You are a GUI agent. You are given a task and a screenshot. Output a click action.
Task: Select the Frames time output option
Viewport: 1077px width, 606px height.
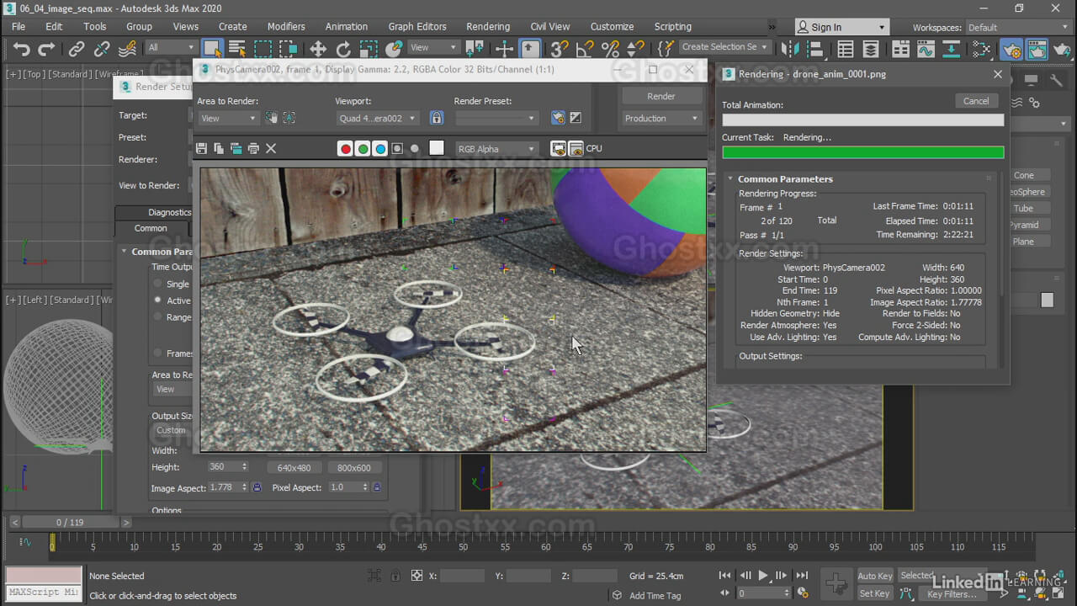(x=157, y=353)
